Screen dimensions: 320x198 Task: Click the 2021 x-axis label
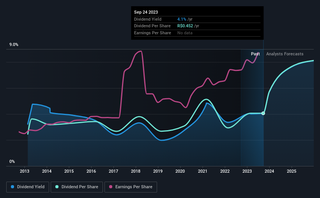point(203,171)
